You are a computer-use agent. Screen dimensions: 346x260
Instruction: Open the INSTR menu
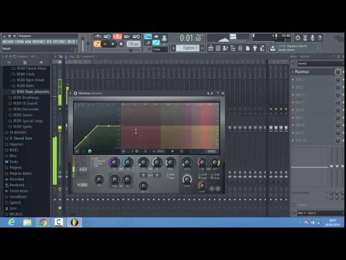71,42
